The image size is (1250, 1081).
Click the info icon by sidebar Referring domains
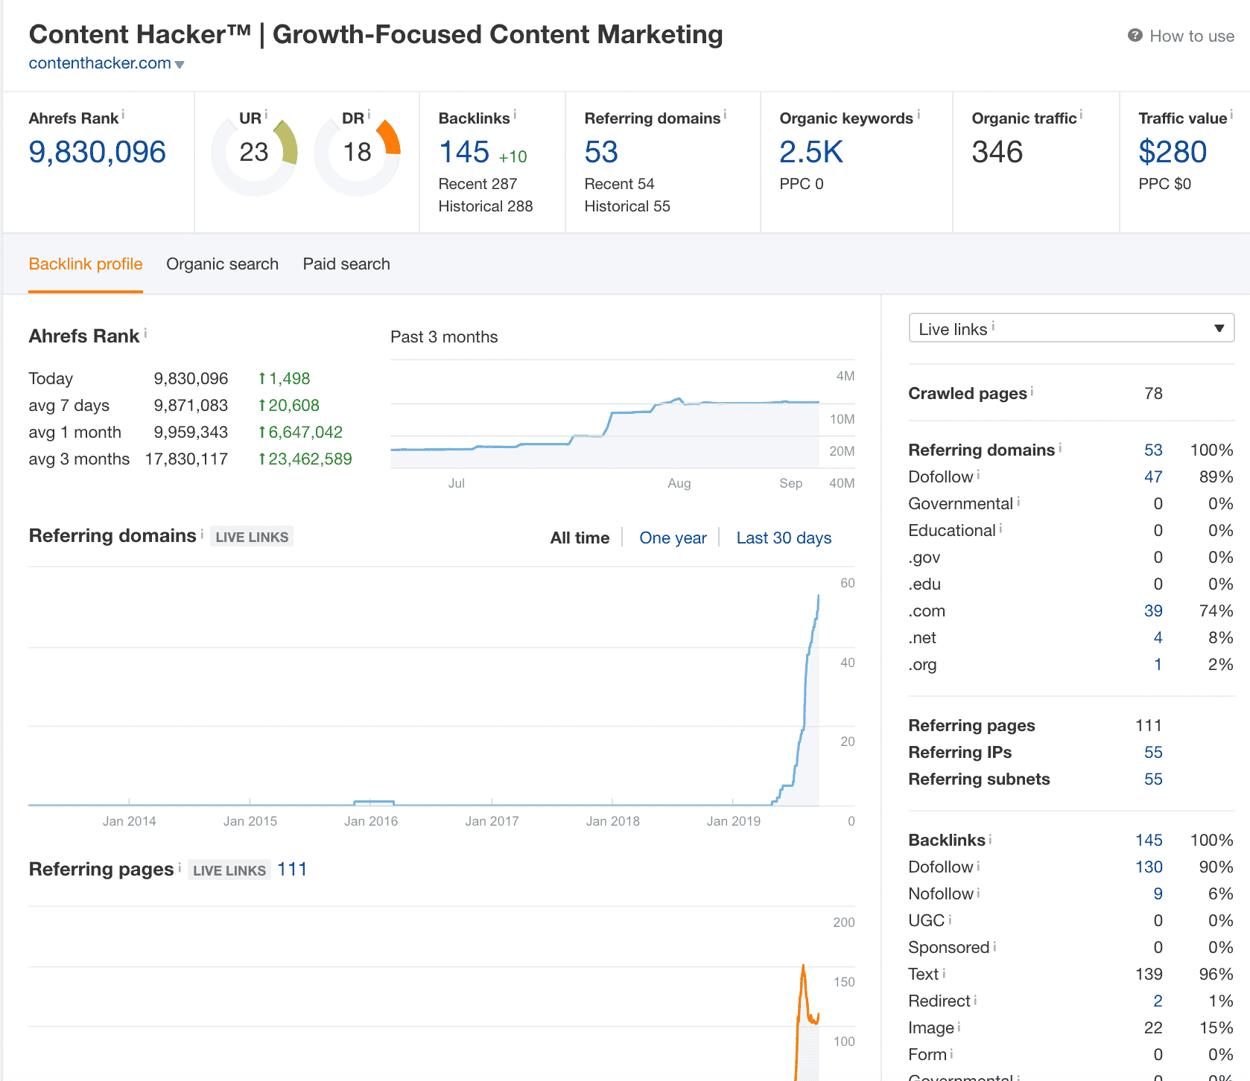[1060, 447]
